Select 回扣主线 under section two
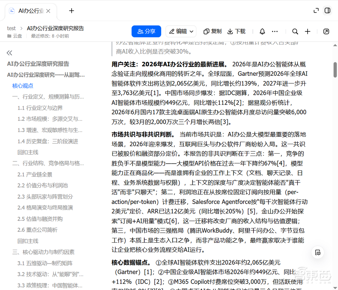338x290 pixels. (x=28, y=241)
